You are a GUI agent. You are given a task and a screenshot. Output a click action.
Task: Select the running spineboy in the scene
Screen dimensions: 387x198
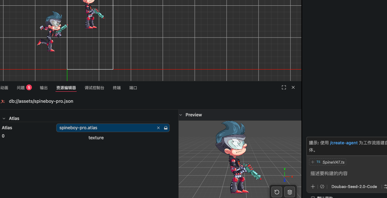(x=52, y=32)
